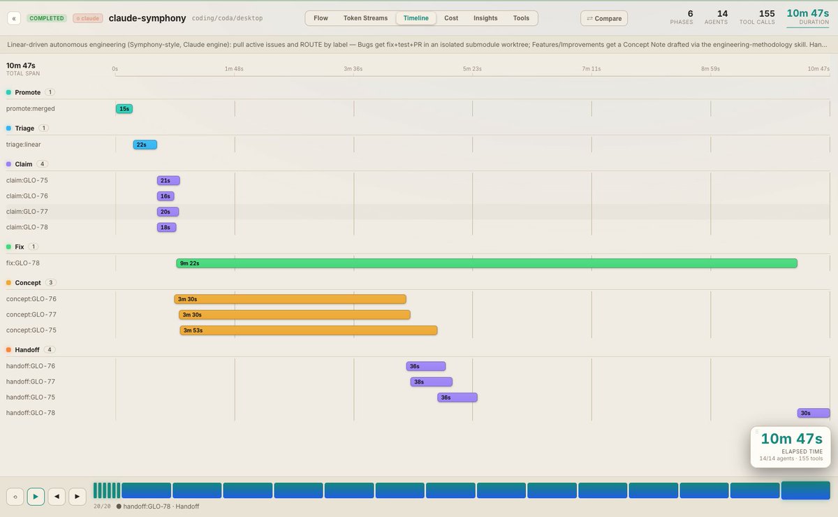Click the concept:GLO-75 3m 53s bar
The height and width of the screenshot is (517, 838).
(309, 330)
